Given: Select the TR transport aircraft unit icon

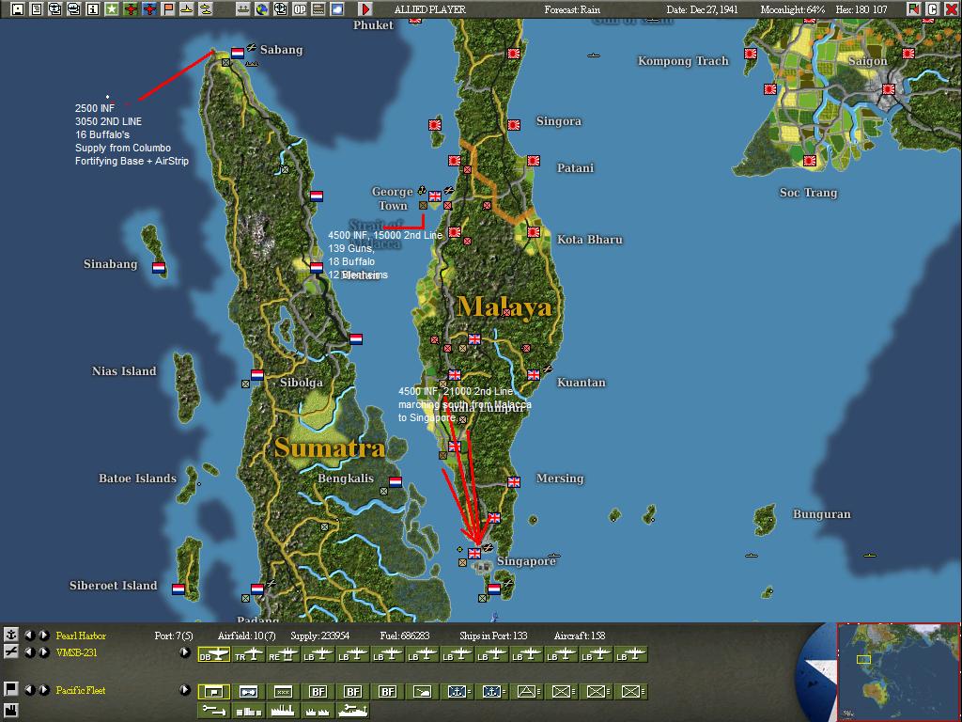Looking at the screenshot, I should 249,655.
